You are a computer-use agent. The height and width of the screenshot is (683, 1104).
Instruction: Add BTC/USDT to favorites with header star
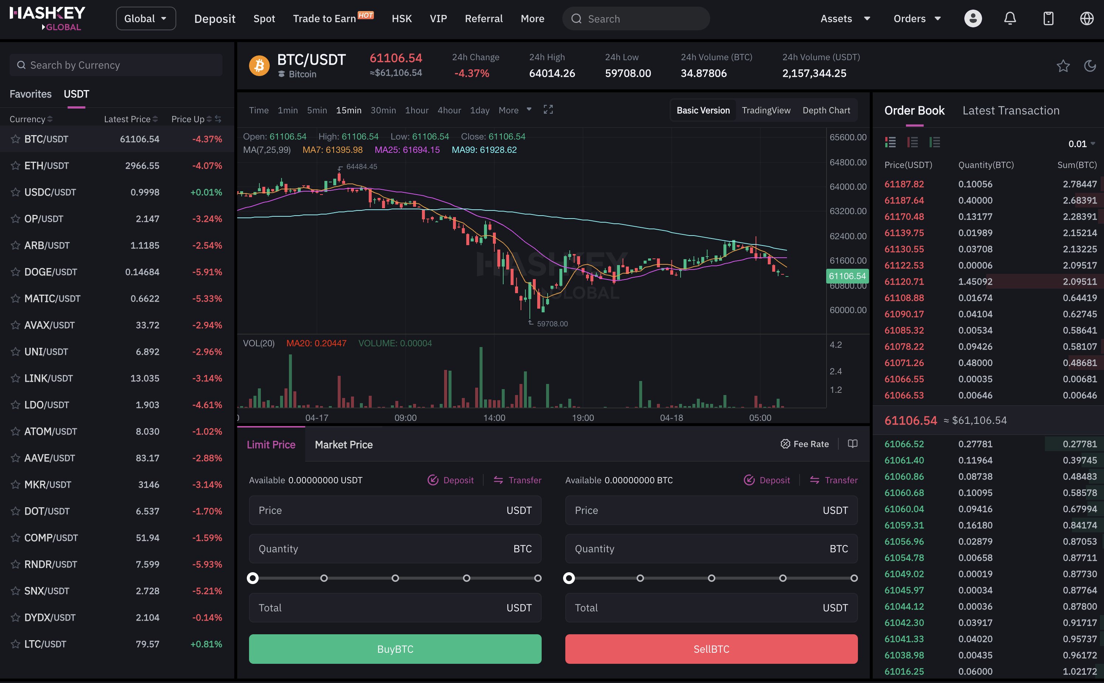point(1063,66)
